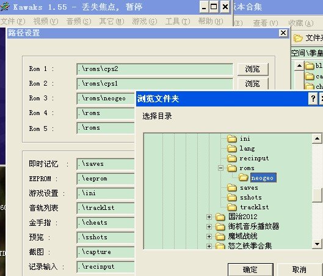
Task: Click the 游戏设置 ini path field
Action: click(x=106, y=193)
